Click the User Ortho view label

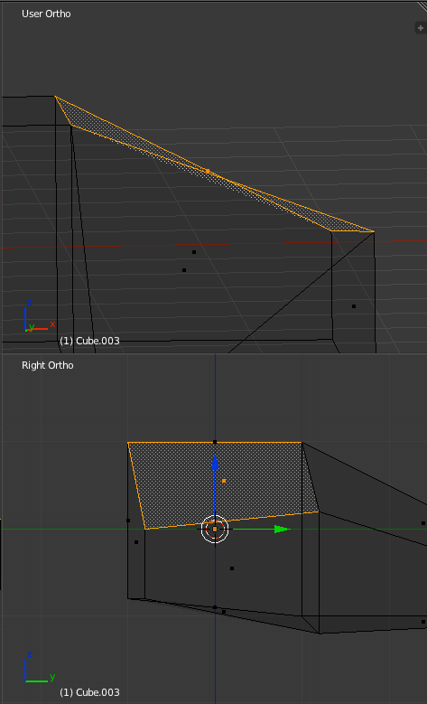pyautogui.click(x=46, y=14)
